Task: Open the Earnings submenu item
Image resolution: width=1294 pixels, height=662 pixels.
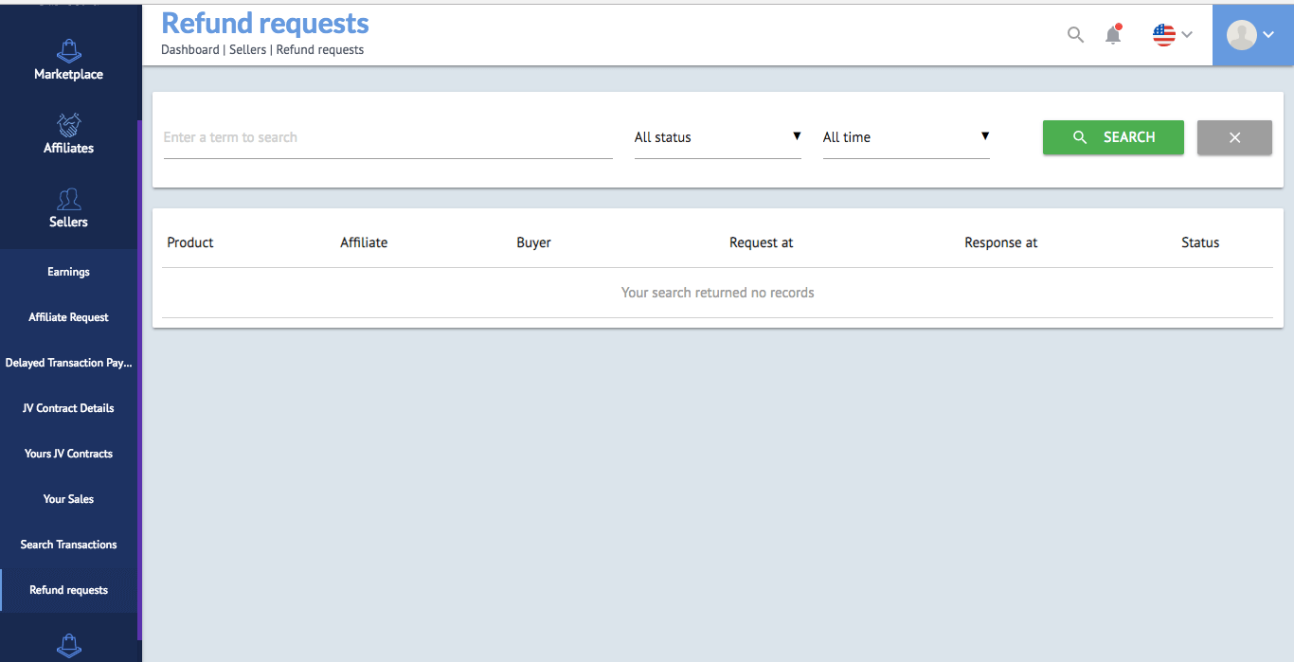Action: [68, 272]
